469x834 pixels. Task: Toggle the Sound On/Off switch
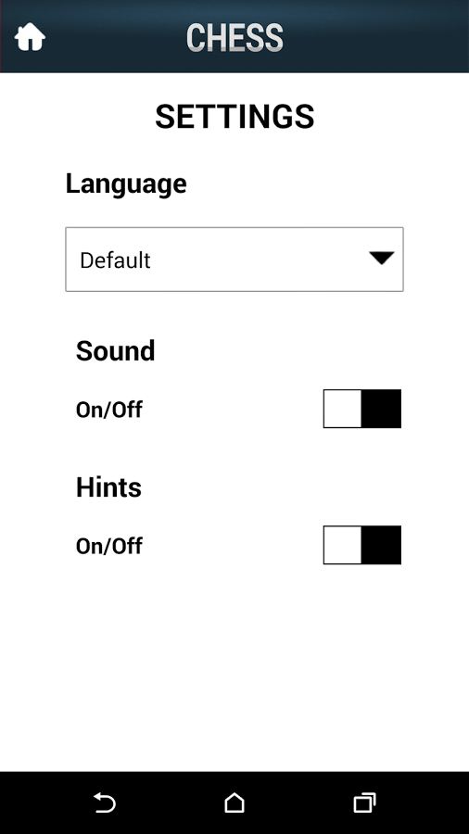click(x=362, y=409)
